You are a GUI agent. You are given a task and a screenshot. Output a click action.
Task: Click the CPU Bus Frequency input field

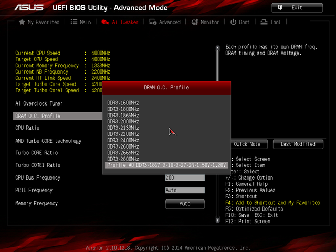185,177
